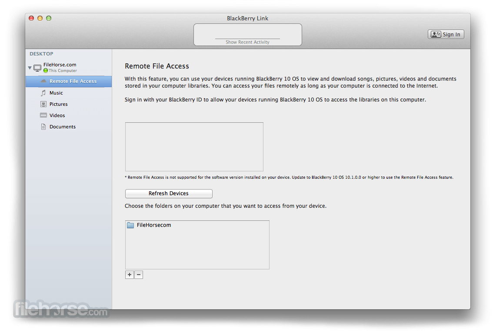
Task: Click the Sign In button
Action: coord(446,34)
